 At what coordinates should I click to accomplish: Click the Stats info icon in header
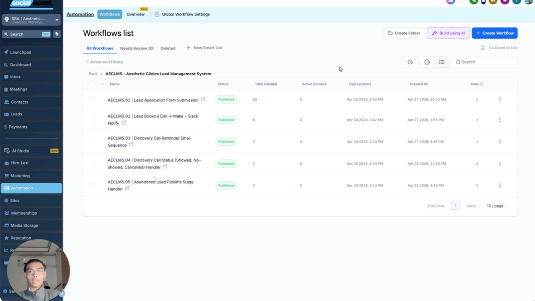pos(481,84)
